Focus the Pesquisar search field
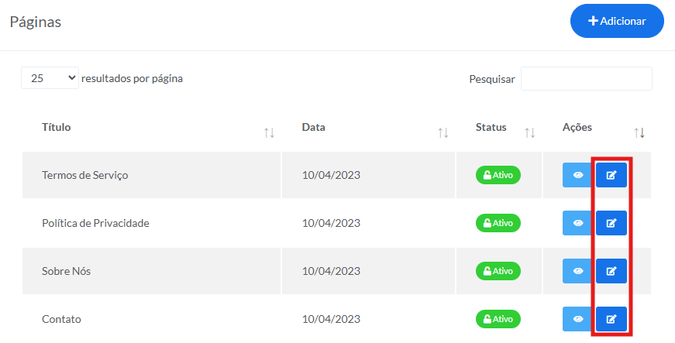 (586, 78)
